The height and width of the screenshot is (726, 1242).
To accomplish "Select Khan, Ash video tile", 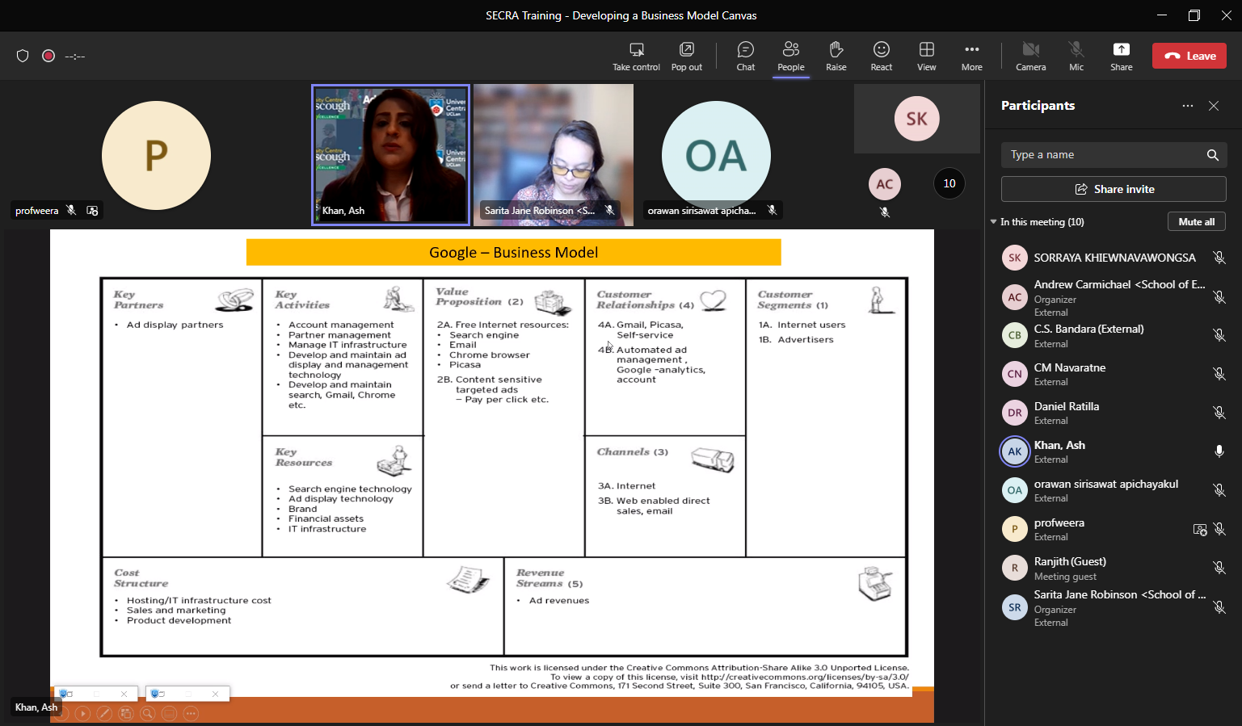I will coord(390,155).
